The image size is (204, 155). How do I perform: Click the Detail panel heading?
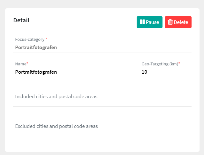[x=21, y=20]
